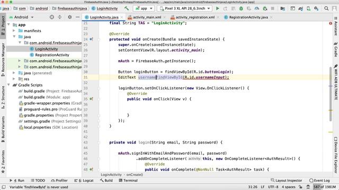Viewport: 339px width, 190px height.
Task: Open the Build Variants side tab
Action: [3, 129]
